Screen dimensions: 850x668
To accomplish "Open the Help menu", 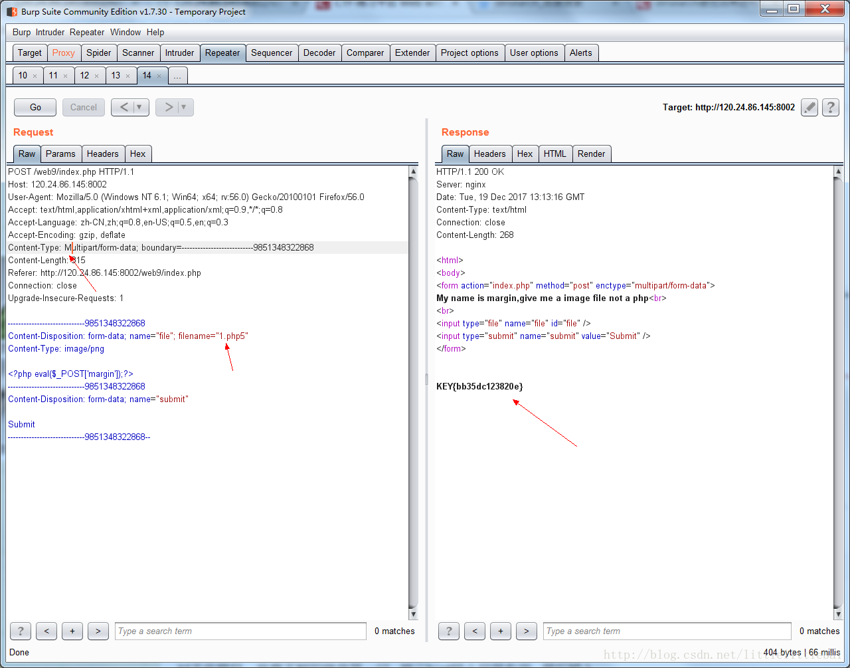I will coord(155,32).
